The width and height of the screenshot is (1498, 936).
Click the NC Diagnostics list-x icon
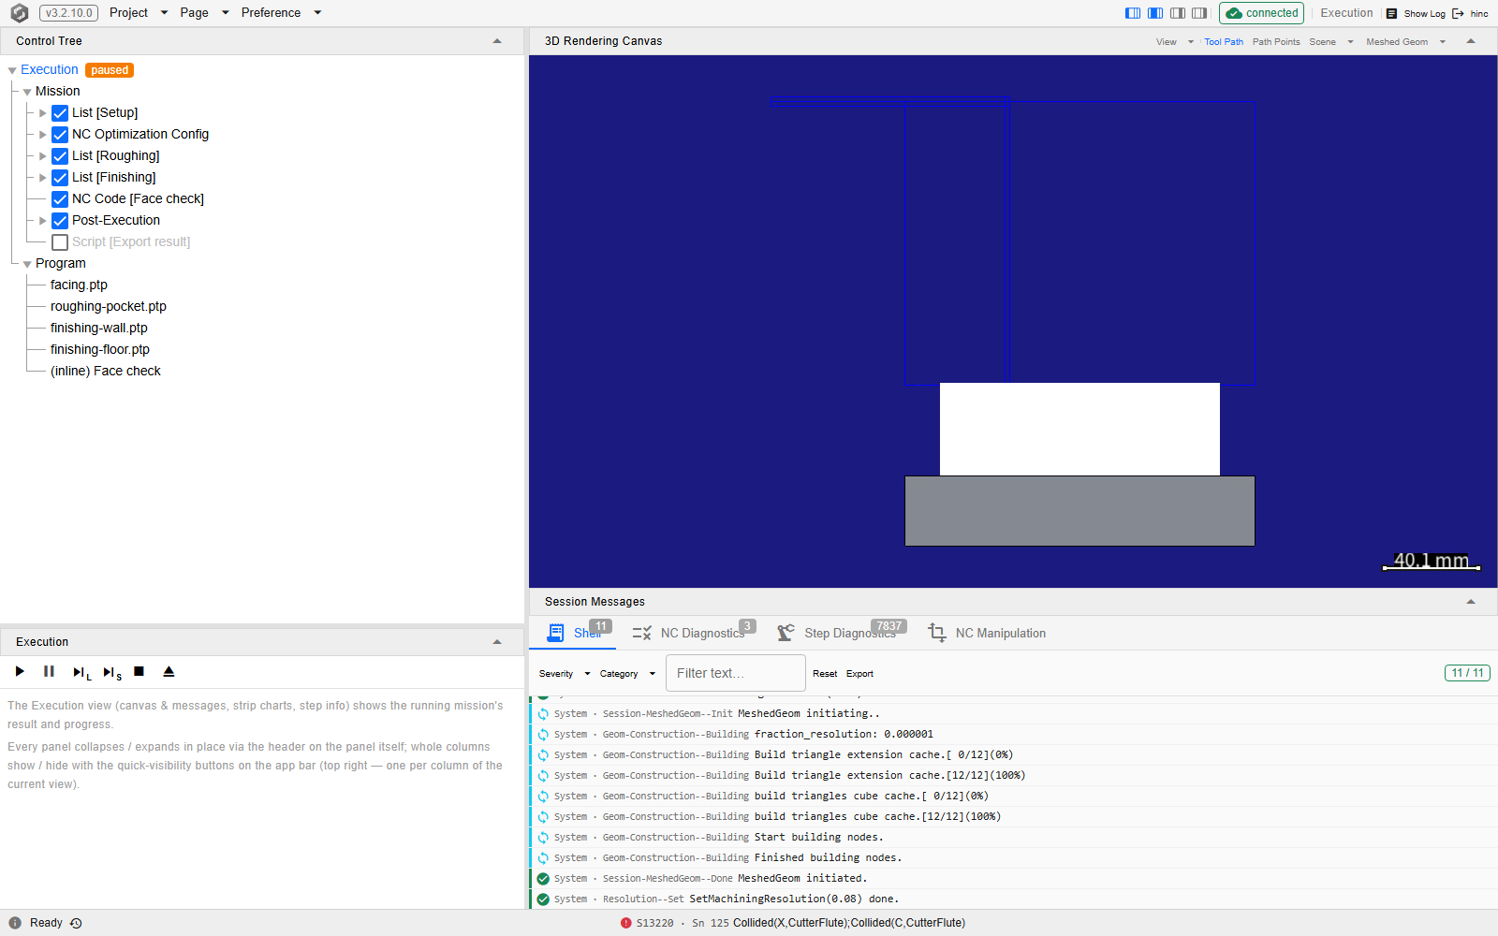point(641,634)
